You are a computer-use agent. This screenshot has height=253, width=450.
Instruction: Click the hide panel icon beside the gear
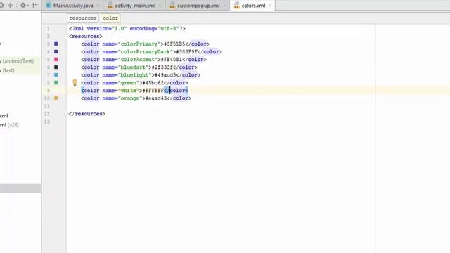coord(35,5)
